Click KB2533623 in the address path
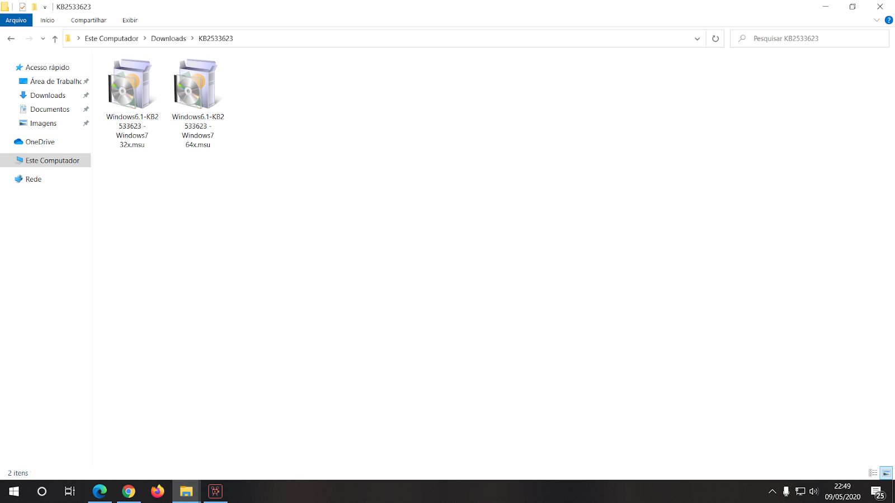This screenshot has width=895, height=503. (216, 39)
